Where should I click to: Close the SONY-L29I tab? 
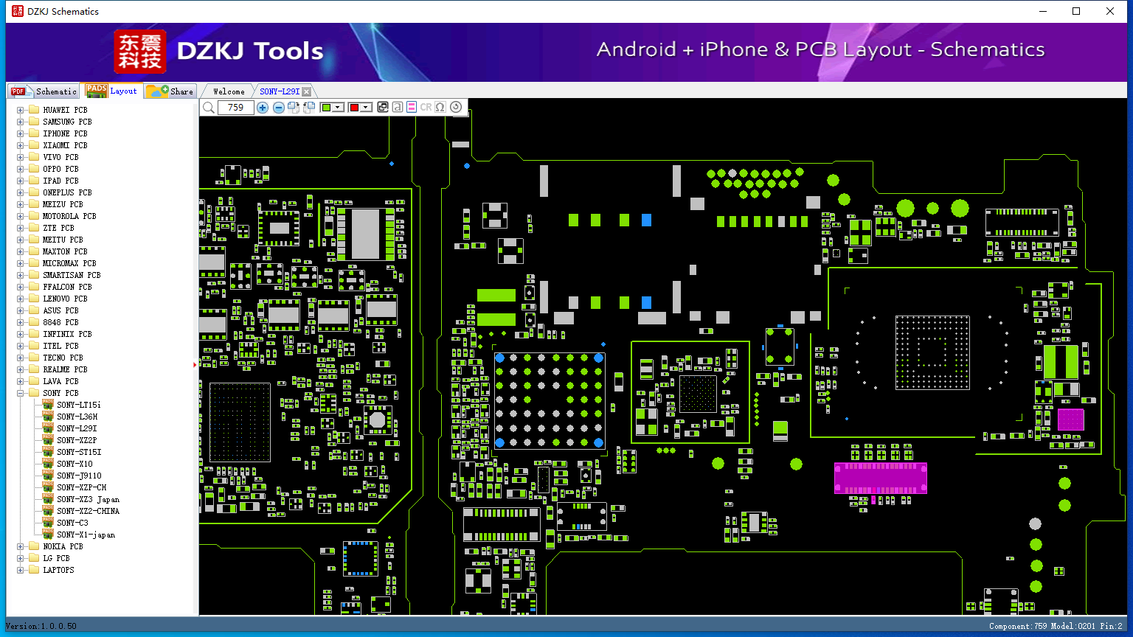[x=307, y=91]
